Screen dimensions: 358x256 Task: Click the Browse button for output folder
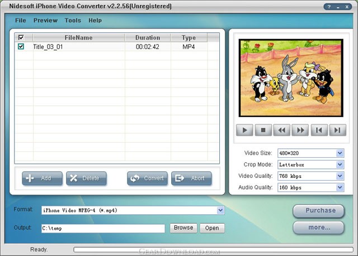point(183,228)
